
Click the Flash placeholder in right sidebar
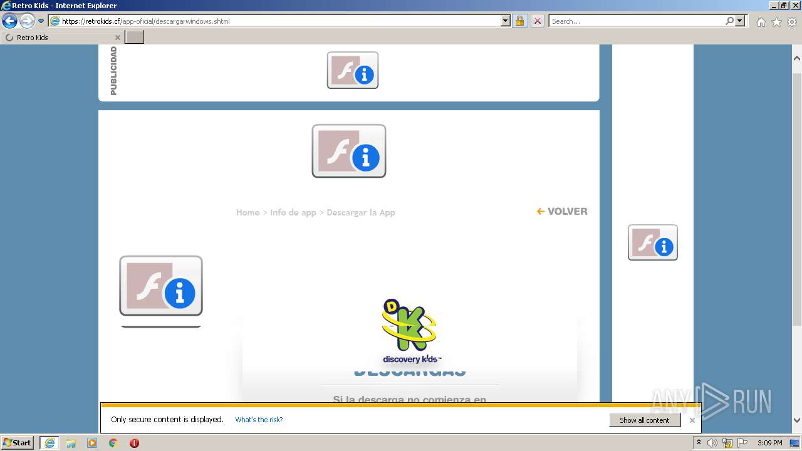coord(653,242)
